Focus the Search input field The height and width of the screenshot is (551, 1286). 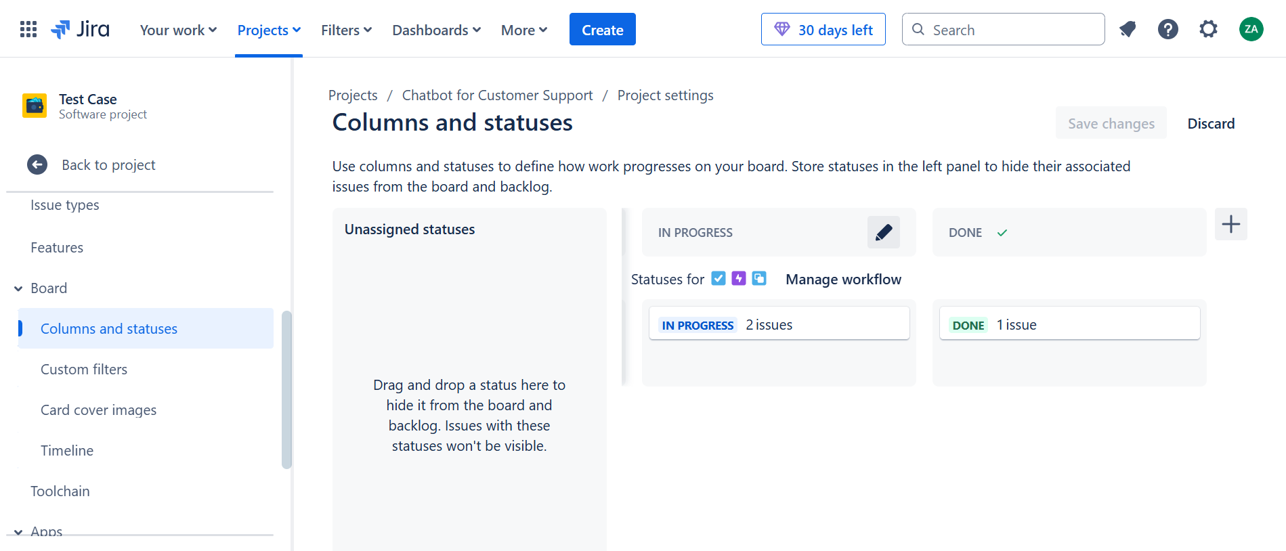[1004, 29]
